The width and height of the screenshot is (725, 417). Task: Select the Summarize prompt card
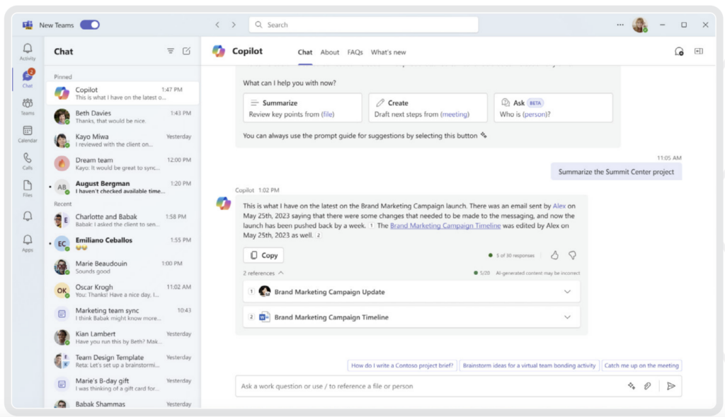[x=302, y=108]
